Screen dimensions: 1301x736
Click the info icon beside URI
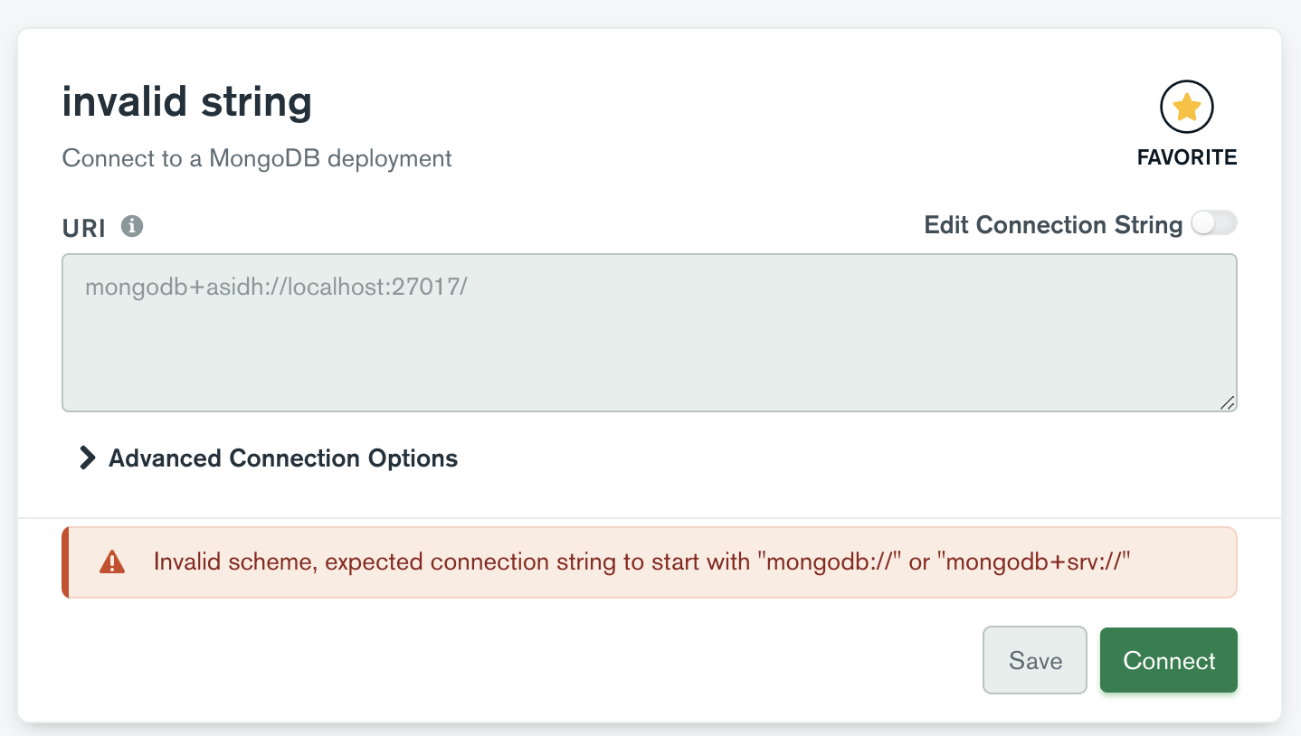(132, 226)
